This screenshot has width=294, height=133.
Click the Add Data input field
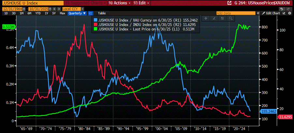click(x=236, y=13)
